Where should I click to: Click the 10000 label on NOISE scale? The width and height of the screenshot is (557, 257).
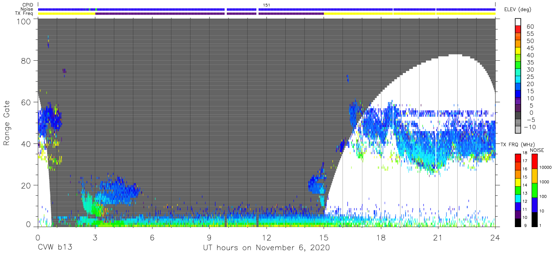coord(546,168)
